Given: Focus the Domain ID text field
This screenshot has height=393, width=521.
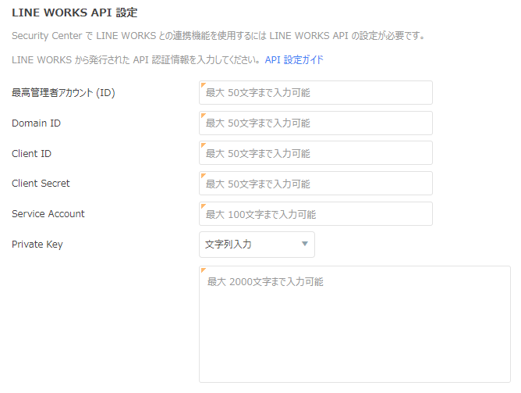Looking at the screenshot, I should [x=315, y=123].
